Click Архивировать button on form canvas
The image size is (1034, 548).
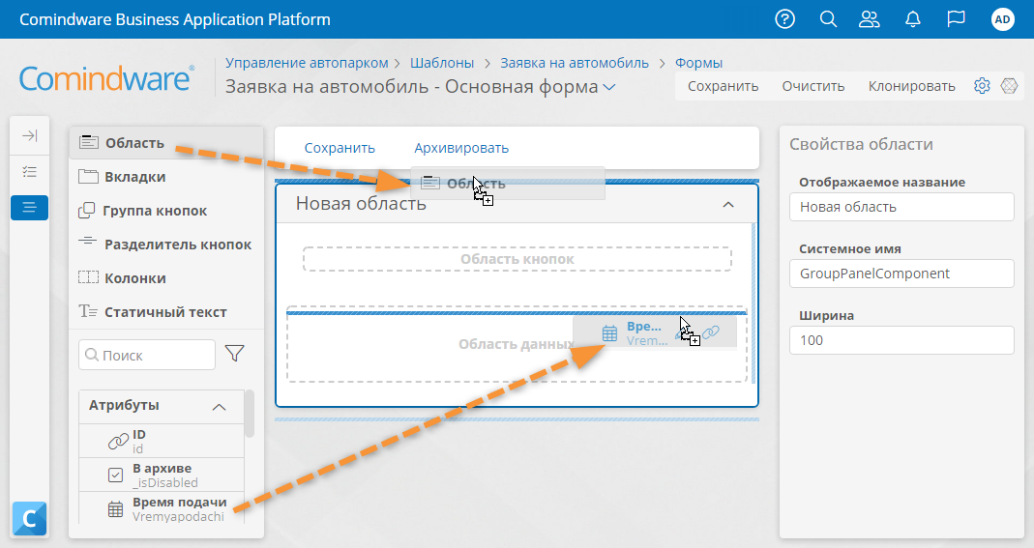pyautogui.click(x=461, y=148)
